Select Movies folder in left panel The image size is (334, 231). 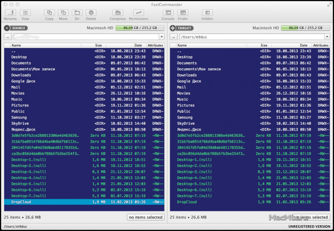coord(84,93)
